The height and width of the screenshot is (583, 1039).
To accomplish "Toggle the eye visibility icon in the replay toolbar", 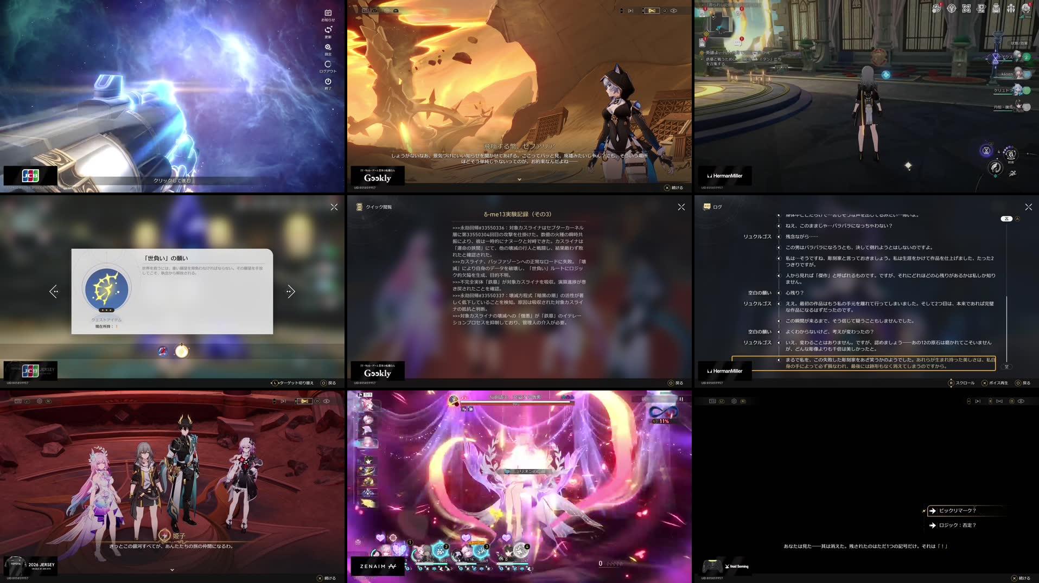I will tap(673, 10).
